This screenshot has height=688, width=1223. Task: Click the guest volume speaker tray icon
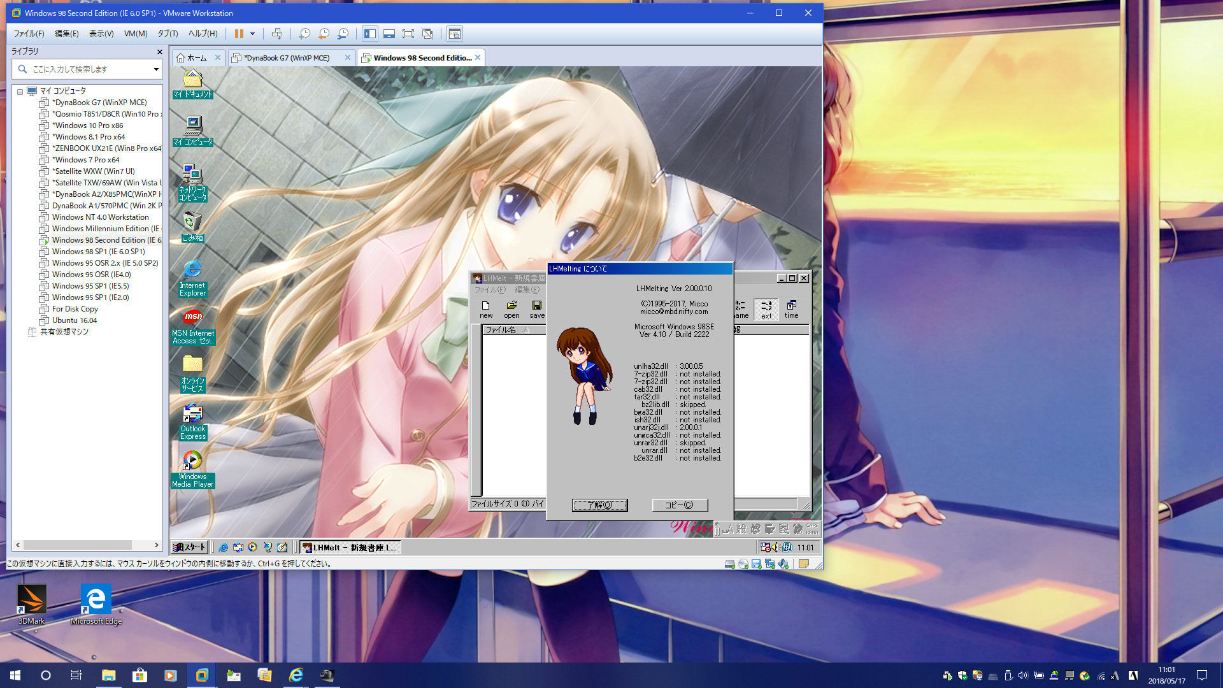(775, 547)
